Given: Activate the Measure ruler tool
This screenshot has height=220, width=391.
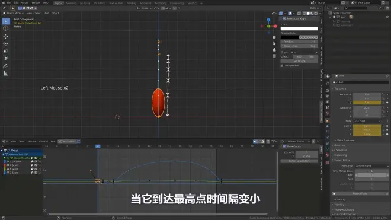Looking at the screenshot, I should 5,74.
